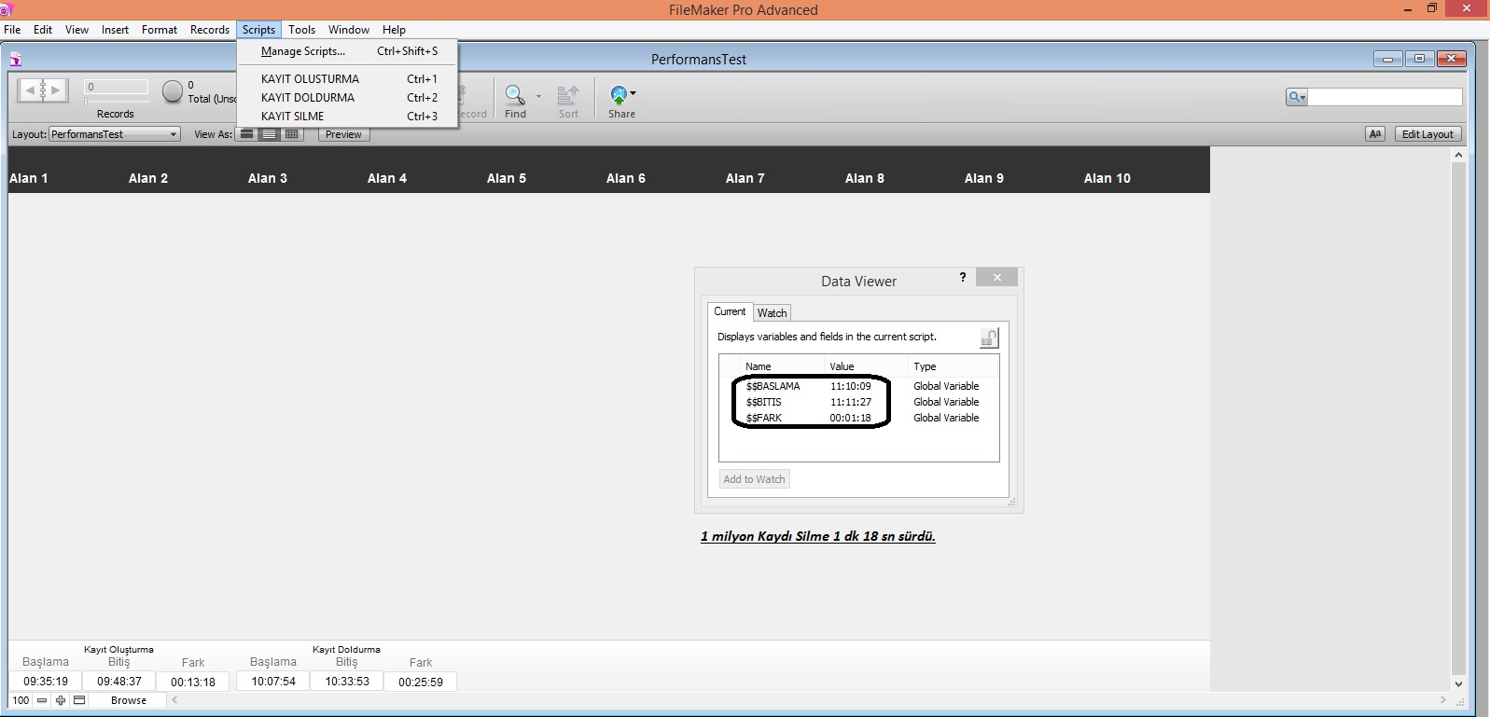Click the found set pie circle icon
This screenshot has width=1490, height=717.
(173, 91)
